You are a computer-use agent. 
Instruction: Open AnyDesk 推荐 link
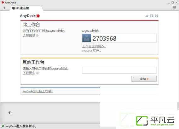click(91, 50)
